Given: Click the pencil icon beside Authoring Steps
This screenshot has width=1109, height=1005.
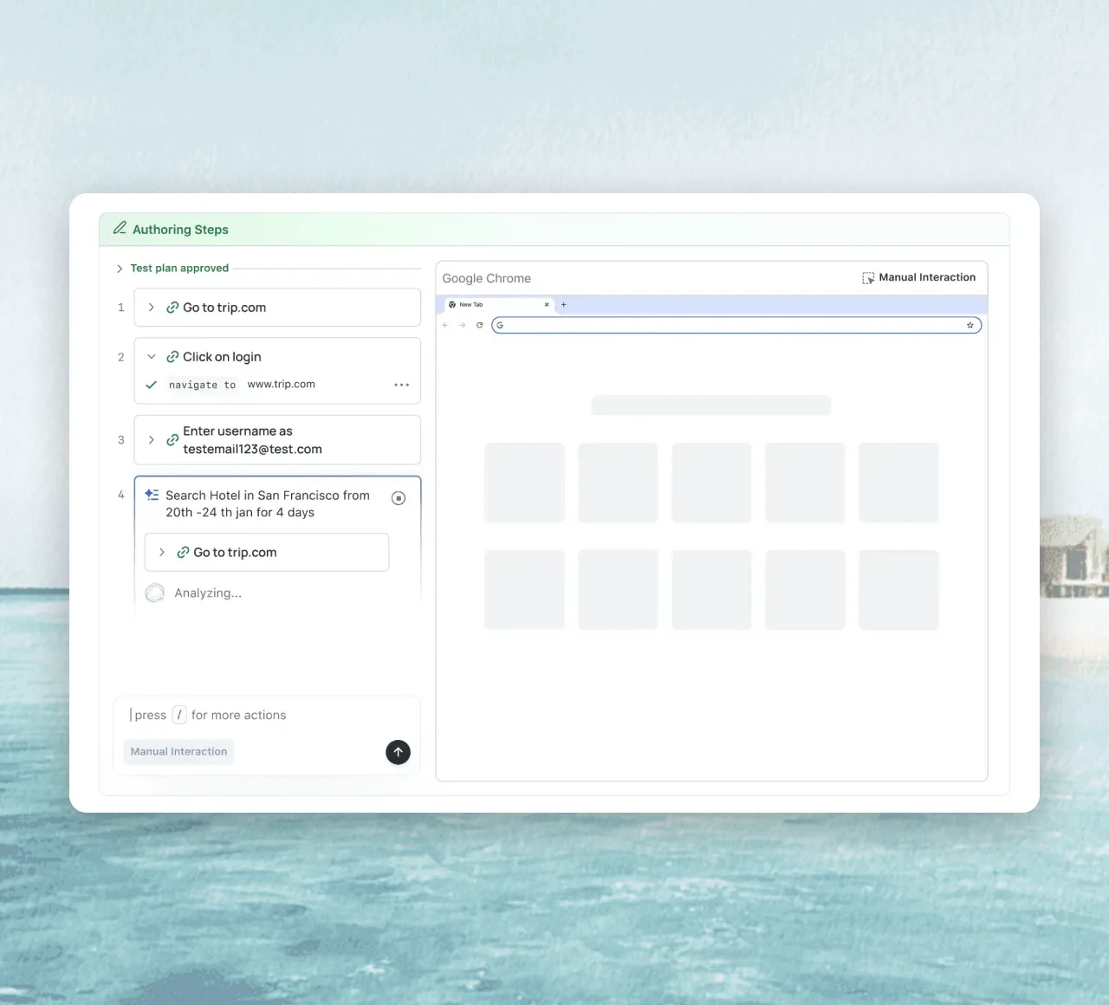Looking at the screenshot, I should coord(120,228).
